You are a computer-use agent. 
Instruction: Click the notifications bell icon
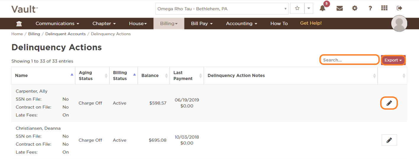point(323,9)
